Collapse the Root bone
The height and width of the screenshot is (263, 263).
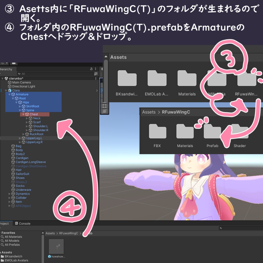click(x=13, y=98)
